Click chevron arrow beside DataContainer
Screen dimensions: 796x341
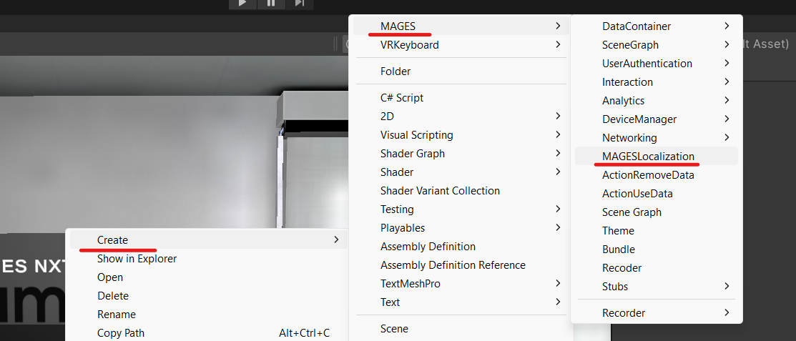point(727,25)
